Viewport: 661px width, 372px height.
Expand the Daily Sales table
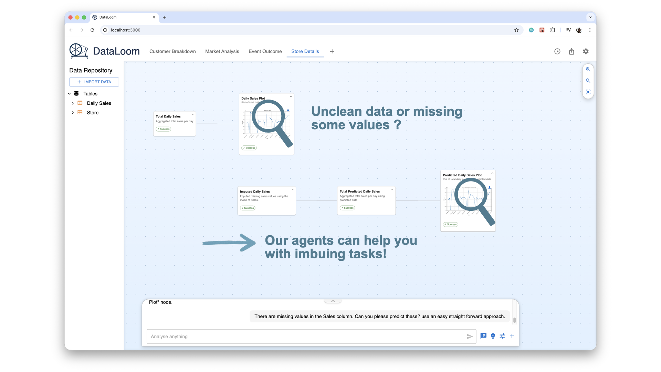(x=73, y=103)
